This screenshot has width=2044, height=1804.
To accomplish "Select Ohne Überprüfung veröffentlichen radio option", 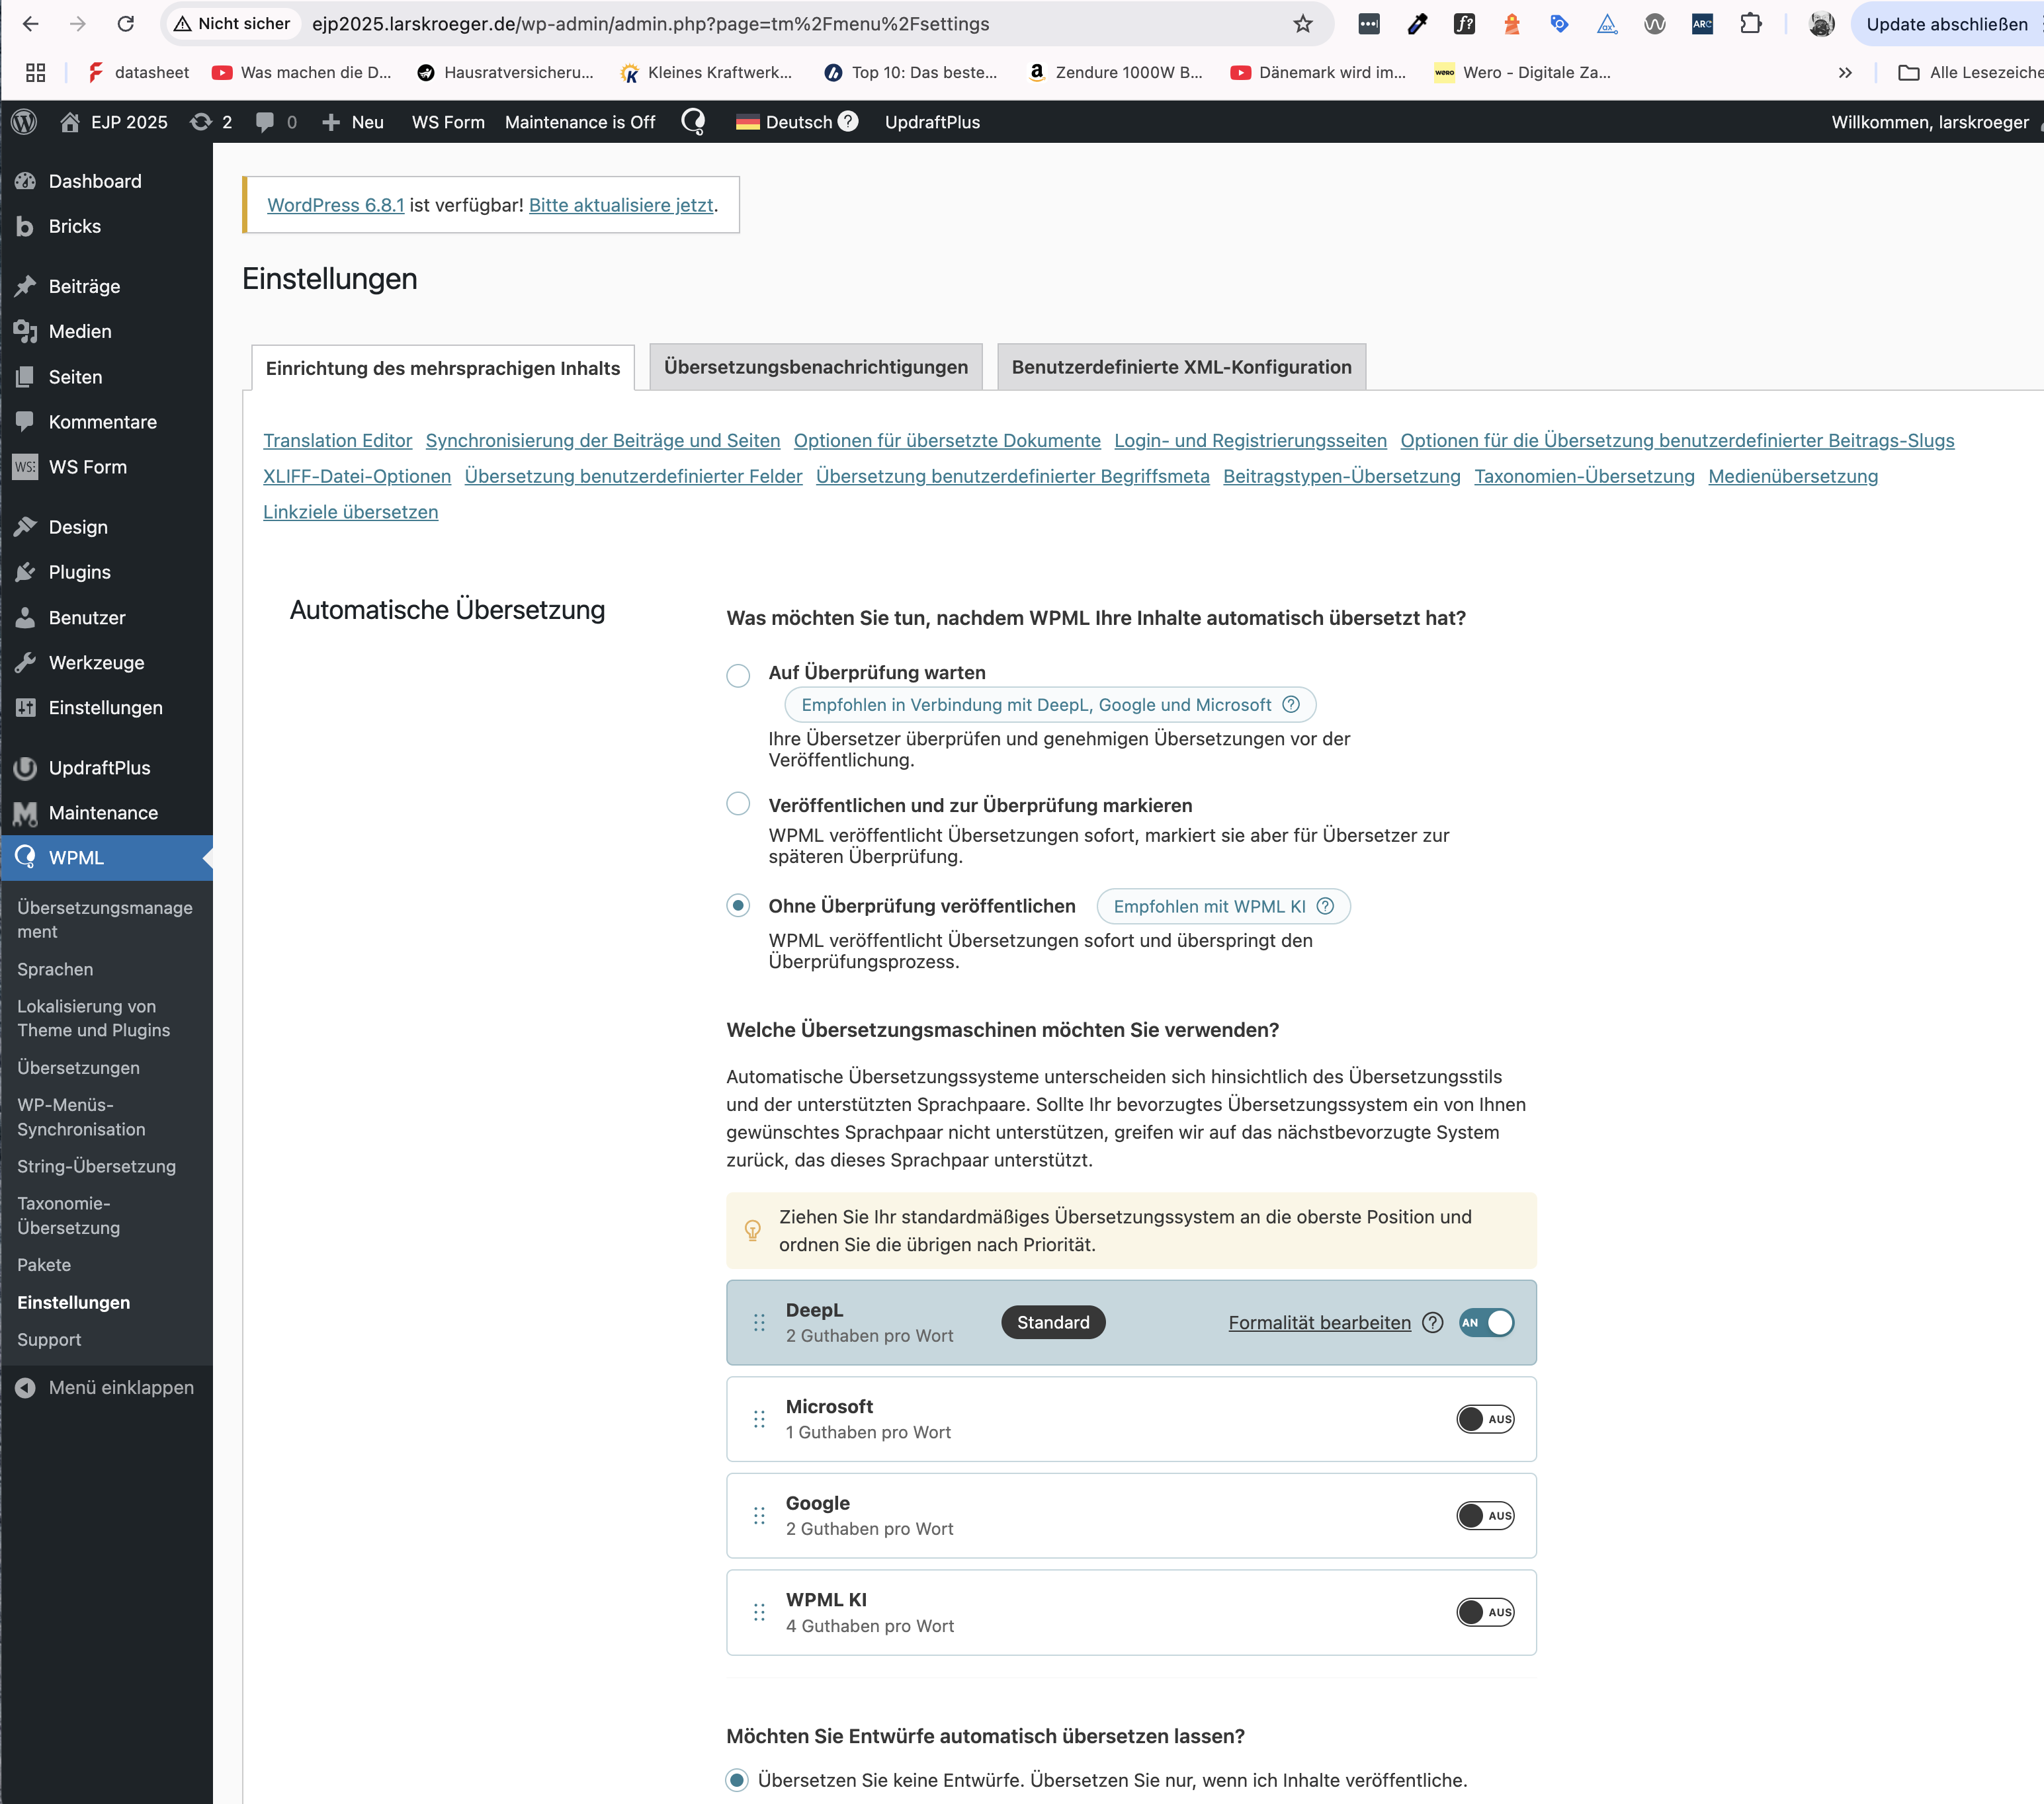I will pos(738,905).
